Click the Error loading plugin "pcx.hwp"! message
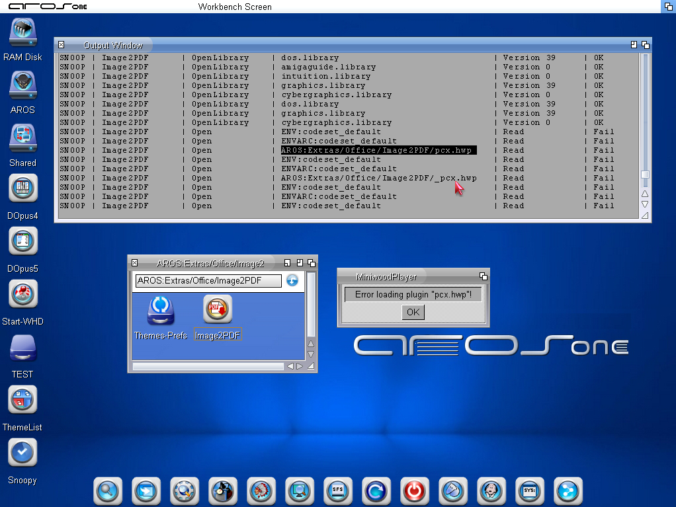This screenshot has height=507, width=676. pyautogui.click(x=413, y=295)
